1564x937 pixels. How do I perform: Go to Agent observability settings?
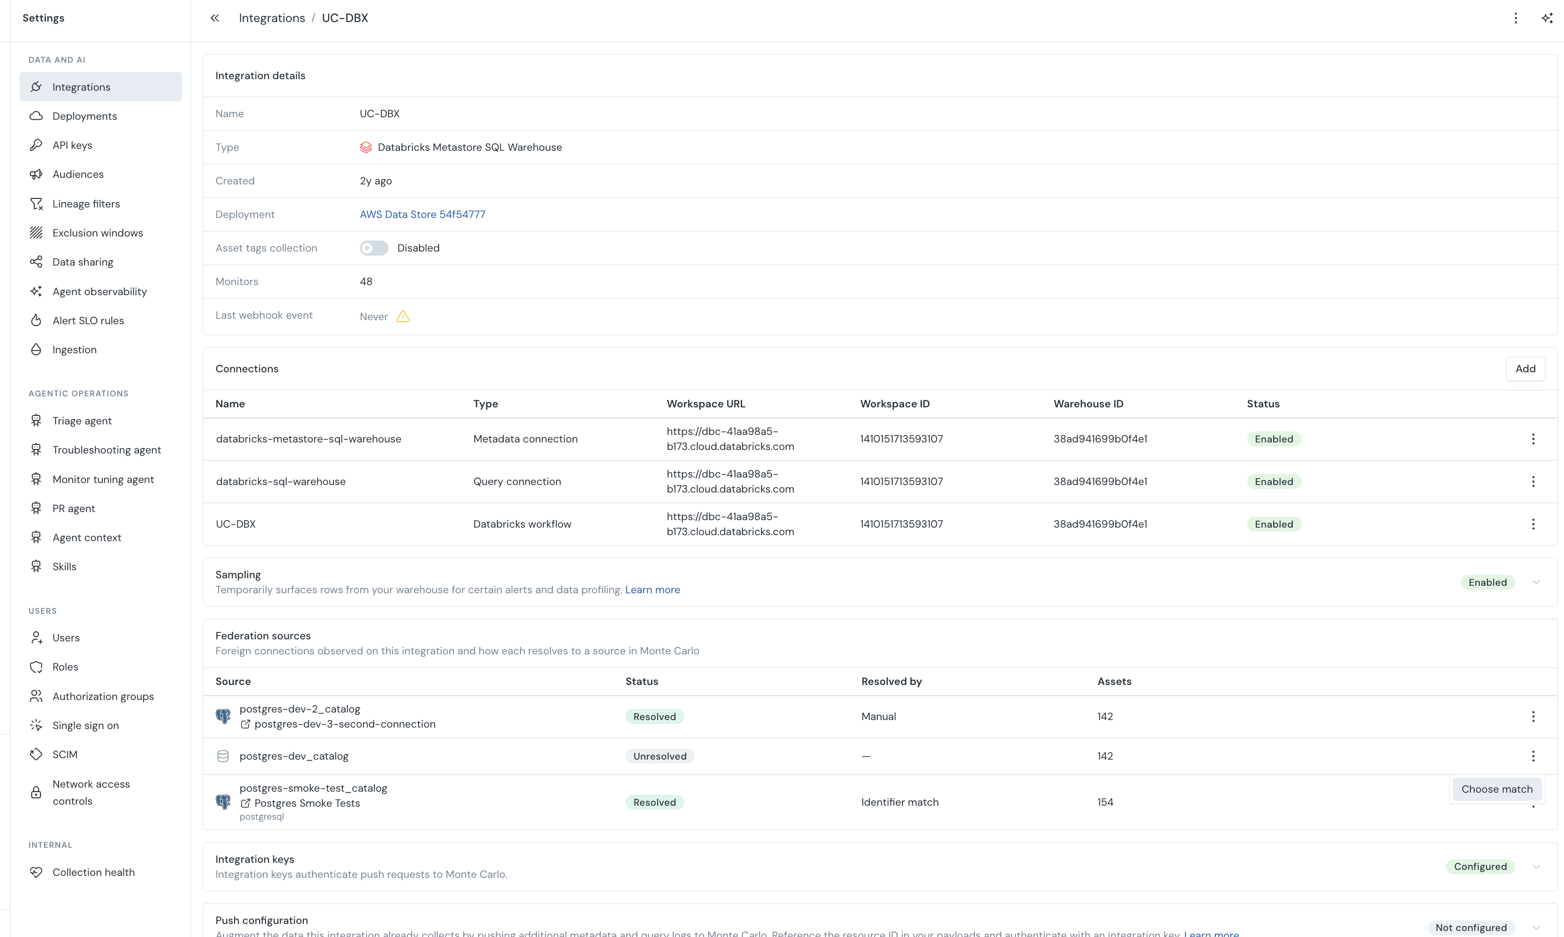click(100, 292)
